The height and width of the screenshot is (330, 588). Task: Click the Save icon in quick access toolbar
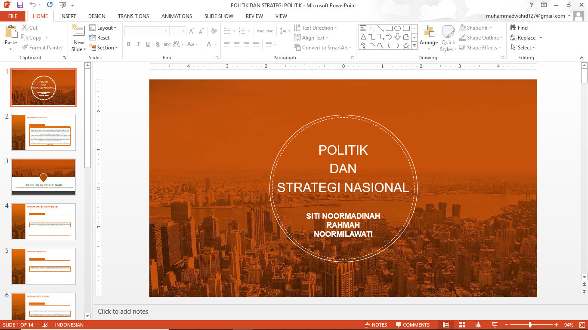coord(20,5)
